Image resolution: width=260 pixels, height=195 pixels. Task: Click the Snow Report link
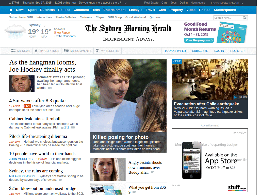62,32
